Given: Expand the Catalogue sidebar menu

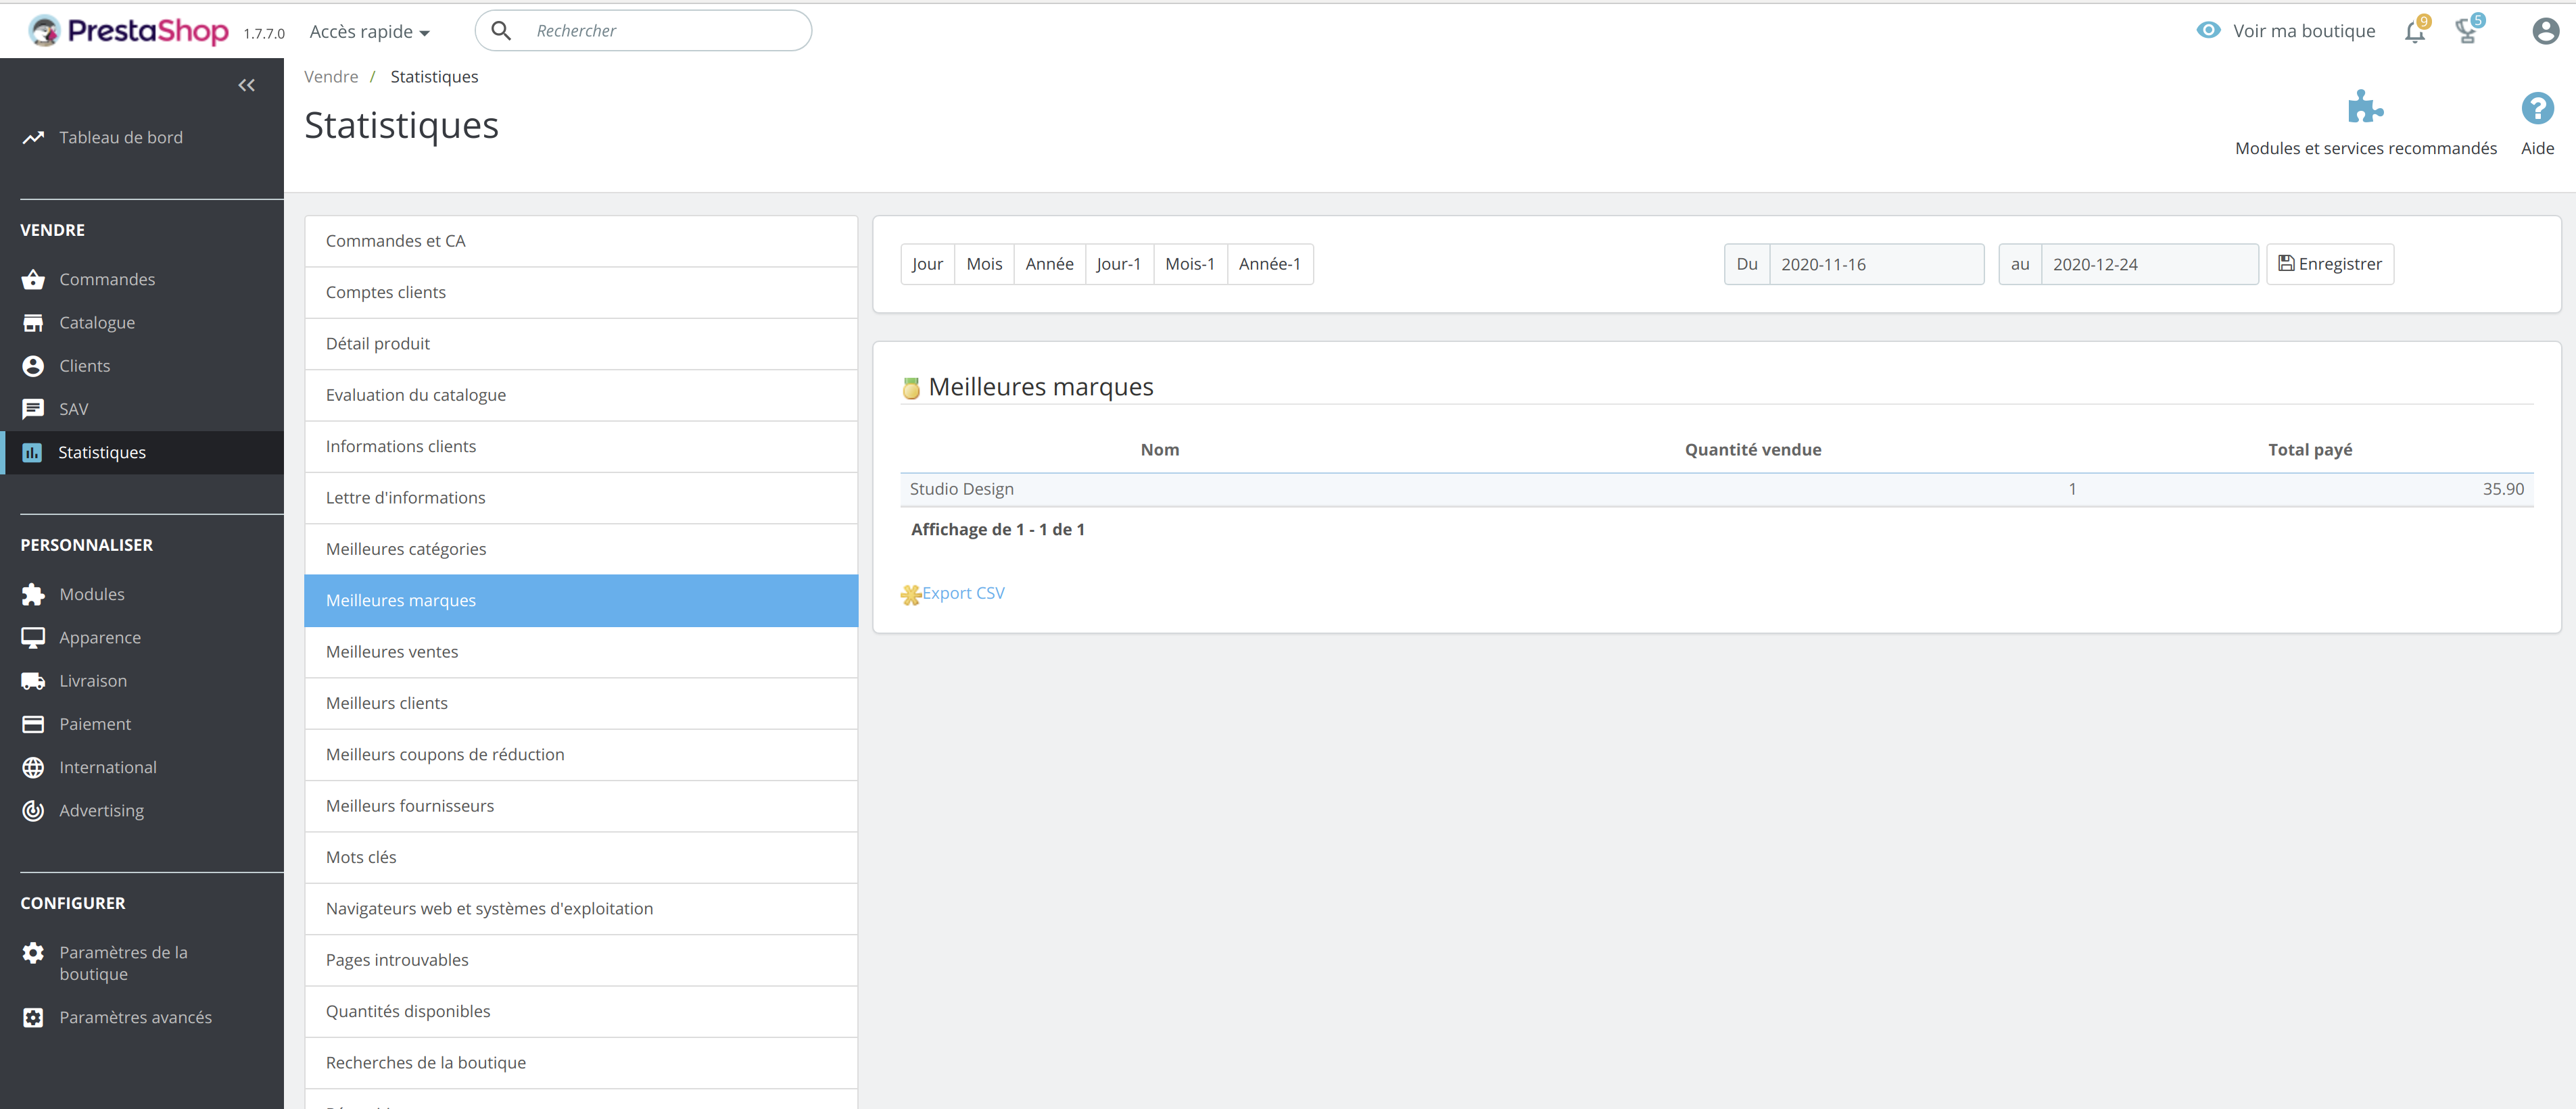Looking at the screenshot, I should [97, 323].
